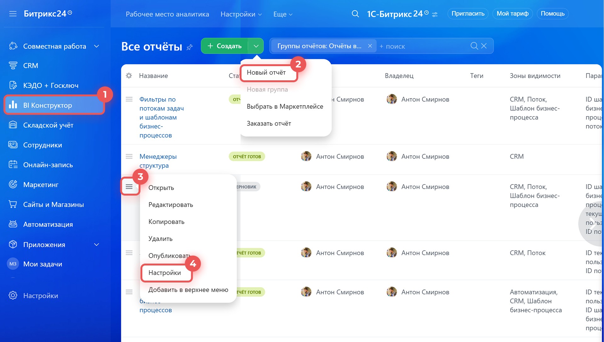Click the search magnifier in top bar
The width and height of the screenshot is (604, 342).
pos(355,14)
